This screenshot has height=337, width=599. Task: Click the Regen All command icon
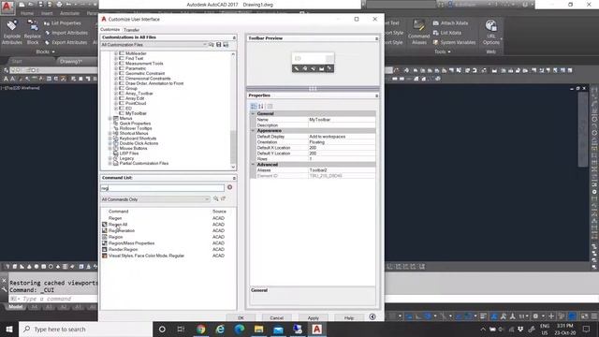tap(105, 225)
